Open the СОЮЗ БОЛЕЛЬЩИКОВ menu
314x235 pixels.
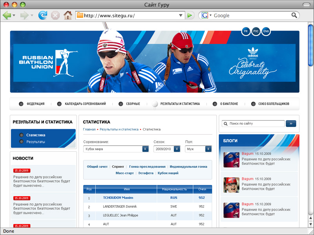(x=274, y=104)
